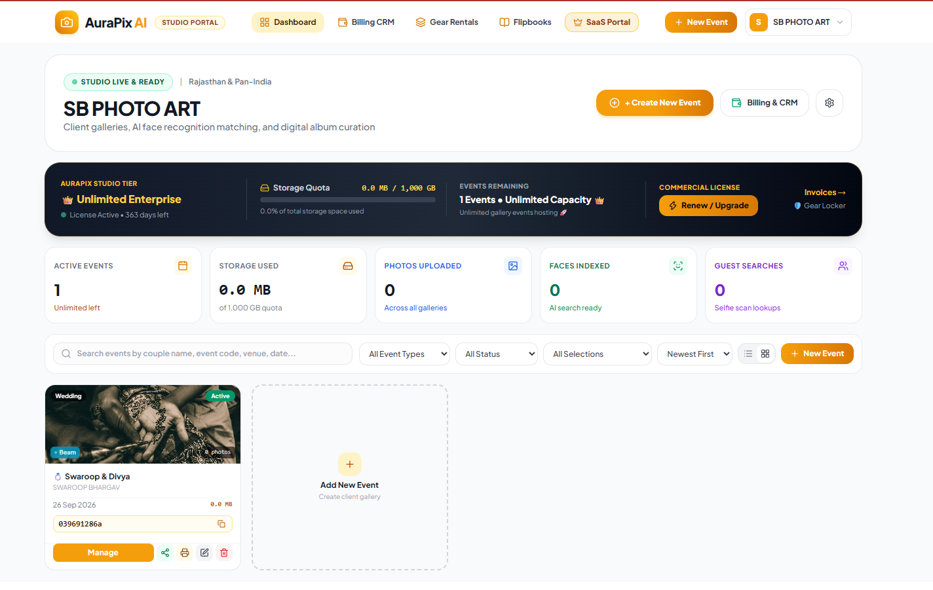Copy the event code 039691286a
This screenshot has width=933, height=590.
point(221,524)
